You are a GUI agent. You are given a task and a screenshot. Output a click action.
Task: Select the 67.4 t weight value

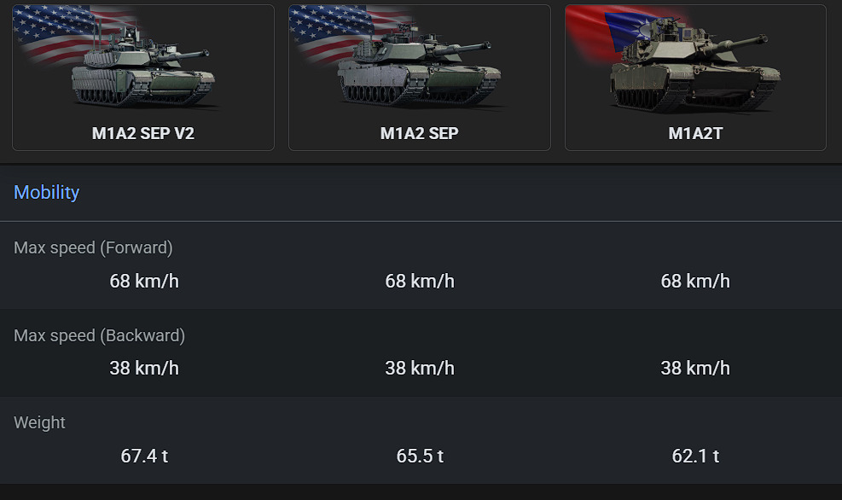[x=144, y=456]
